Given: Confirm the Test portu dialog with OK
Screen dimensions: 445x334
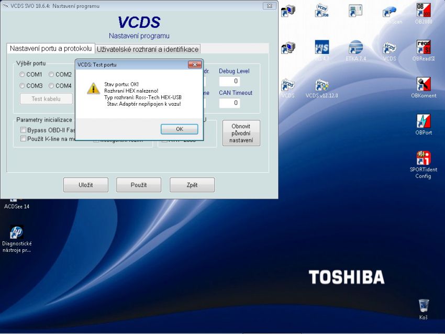Looking at the screenshot, I should coord(180,129).
